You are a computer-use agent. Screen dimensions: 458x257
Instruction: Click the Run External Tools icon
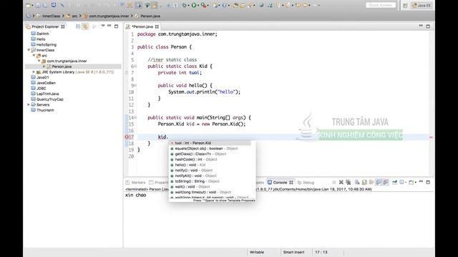point(203,5)
